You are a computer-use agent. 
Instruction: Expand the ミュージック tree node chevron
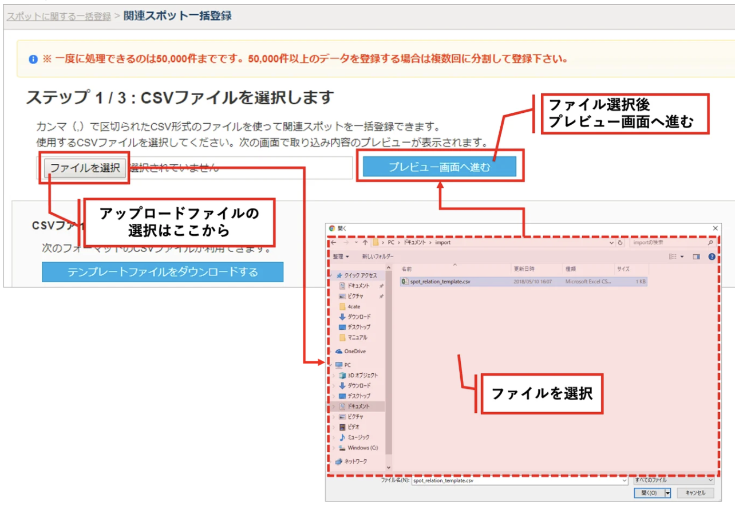point(334,437)
